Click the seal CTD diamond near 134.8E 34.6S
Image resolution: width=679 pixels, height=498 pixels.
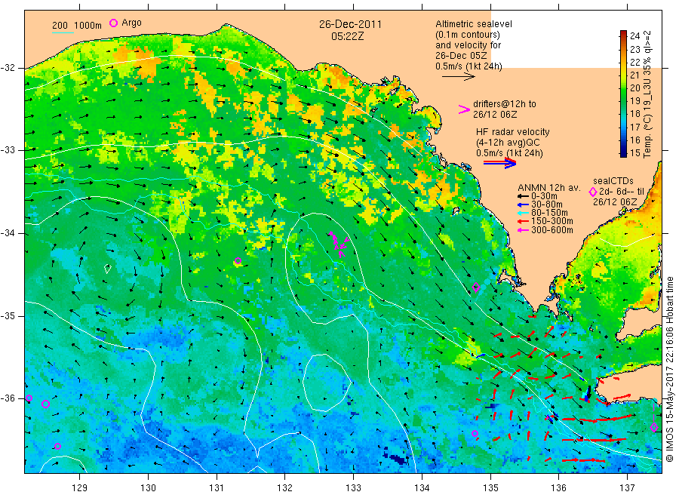pos(476,287)
